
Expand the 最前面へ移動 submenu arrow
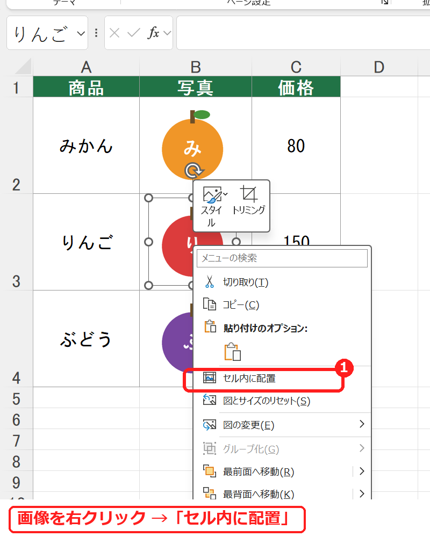tap(361, 471)
